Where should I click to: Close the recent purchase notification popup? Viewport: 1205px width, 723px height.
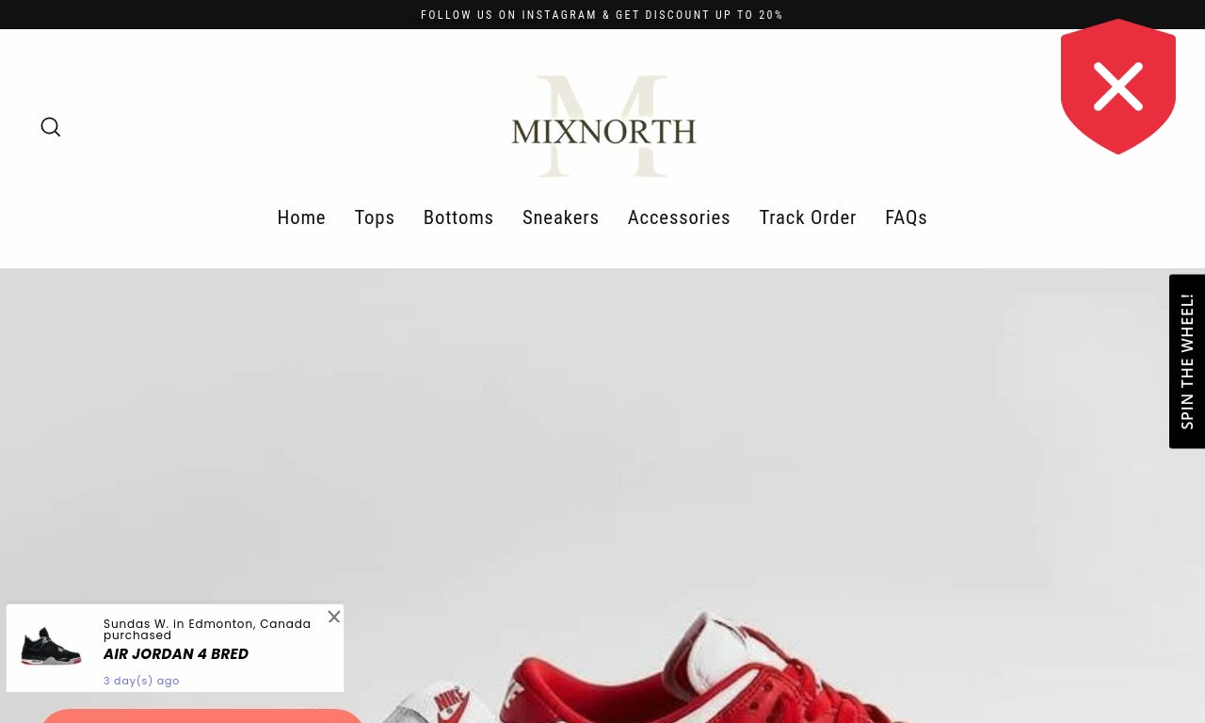334,617
